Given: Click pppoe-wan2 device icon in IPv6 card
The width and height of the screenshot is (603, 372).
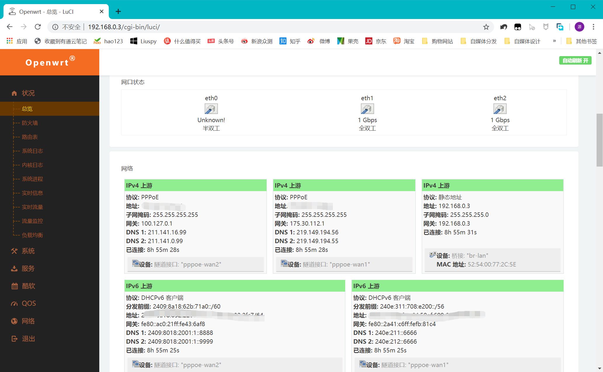Looking at the screenshot, I should [135, 364].
